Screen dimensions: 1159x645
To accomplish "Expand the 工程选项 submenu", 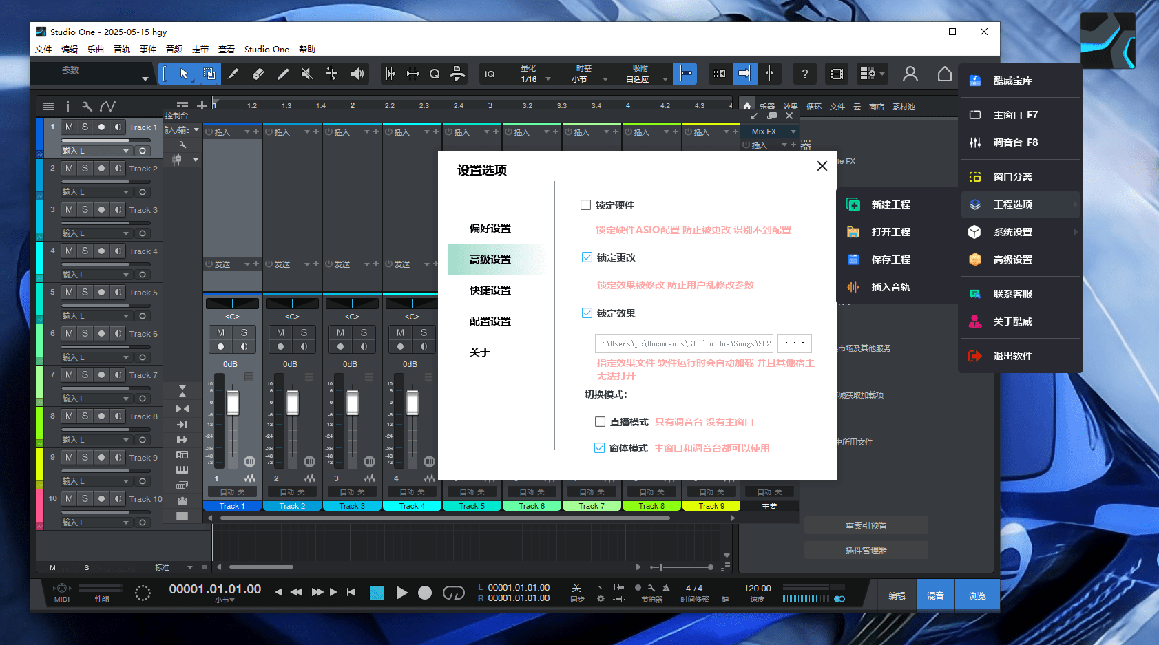I will click(1021, 204).
